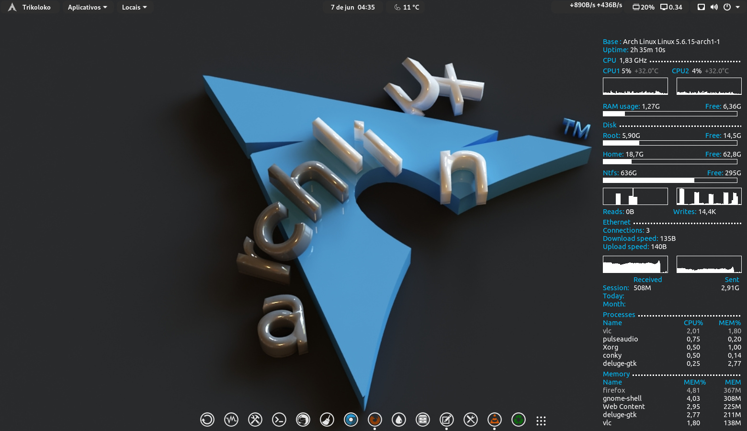Click the wired network status icon
The height and width of the screenshot is (431, 747).
coord(701,7)
